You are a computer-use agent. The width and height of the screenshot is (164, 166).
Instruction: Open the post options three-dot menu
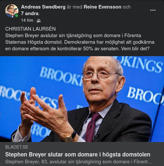tap(153, 10)
